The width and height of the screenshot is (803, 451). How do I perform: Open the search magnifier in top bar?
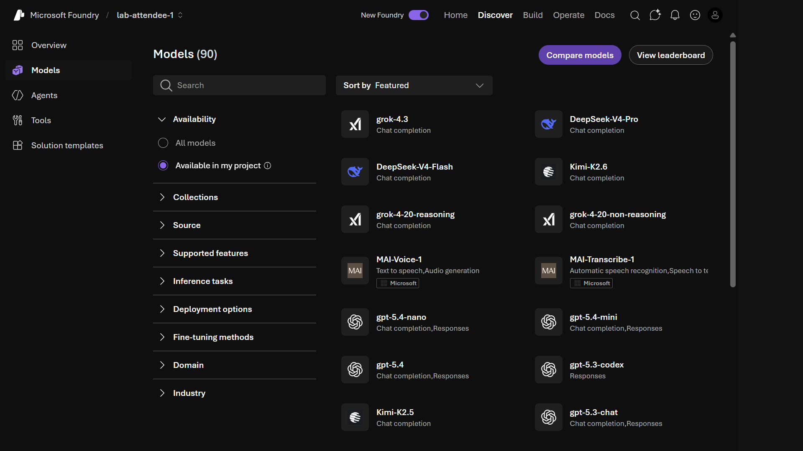point(635,15)
